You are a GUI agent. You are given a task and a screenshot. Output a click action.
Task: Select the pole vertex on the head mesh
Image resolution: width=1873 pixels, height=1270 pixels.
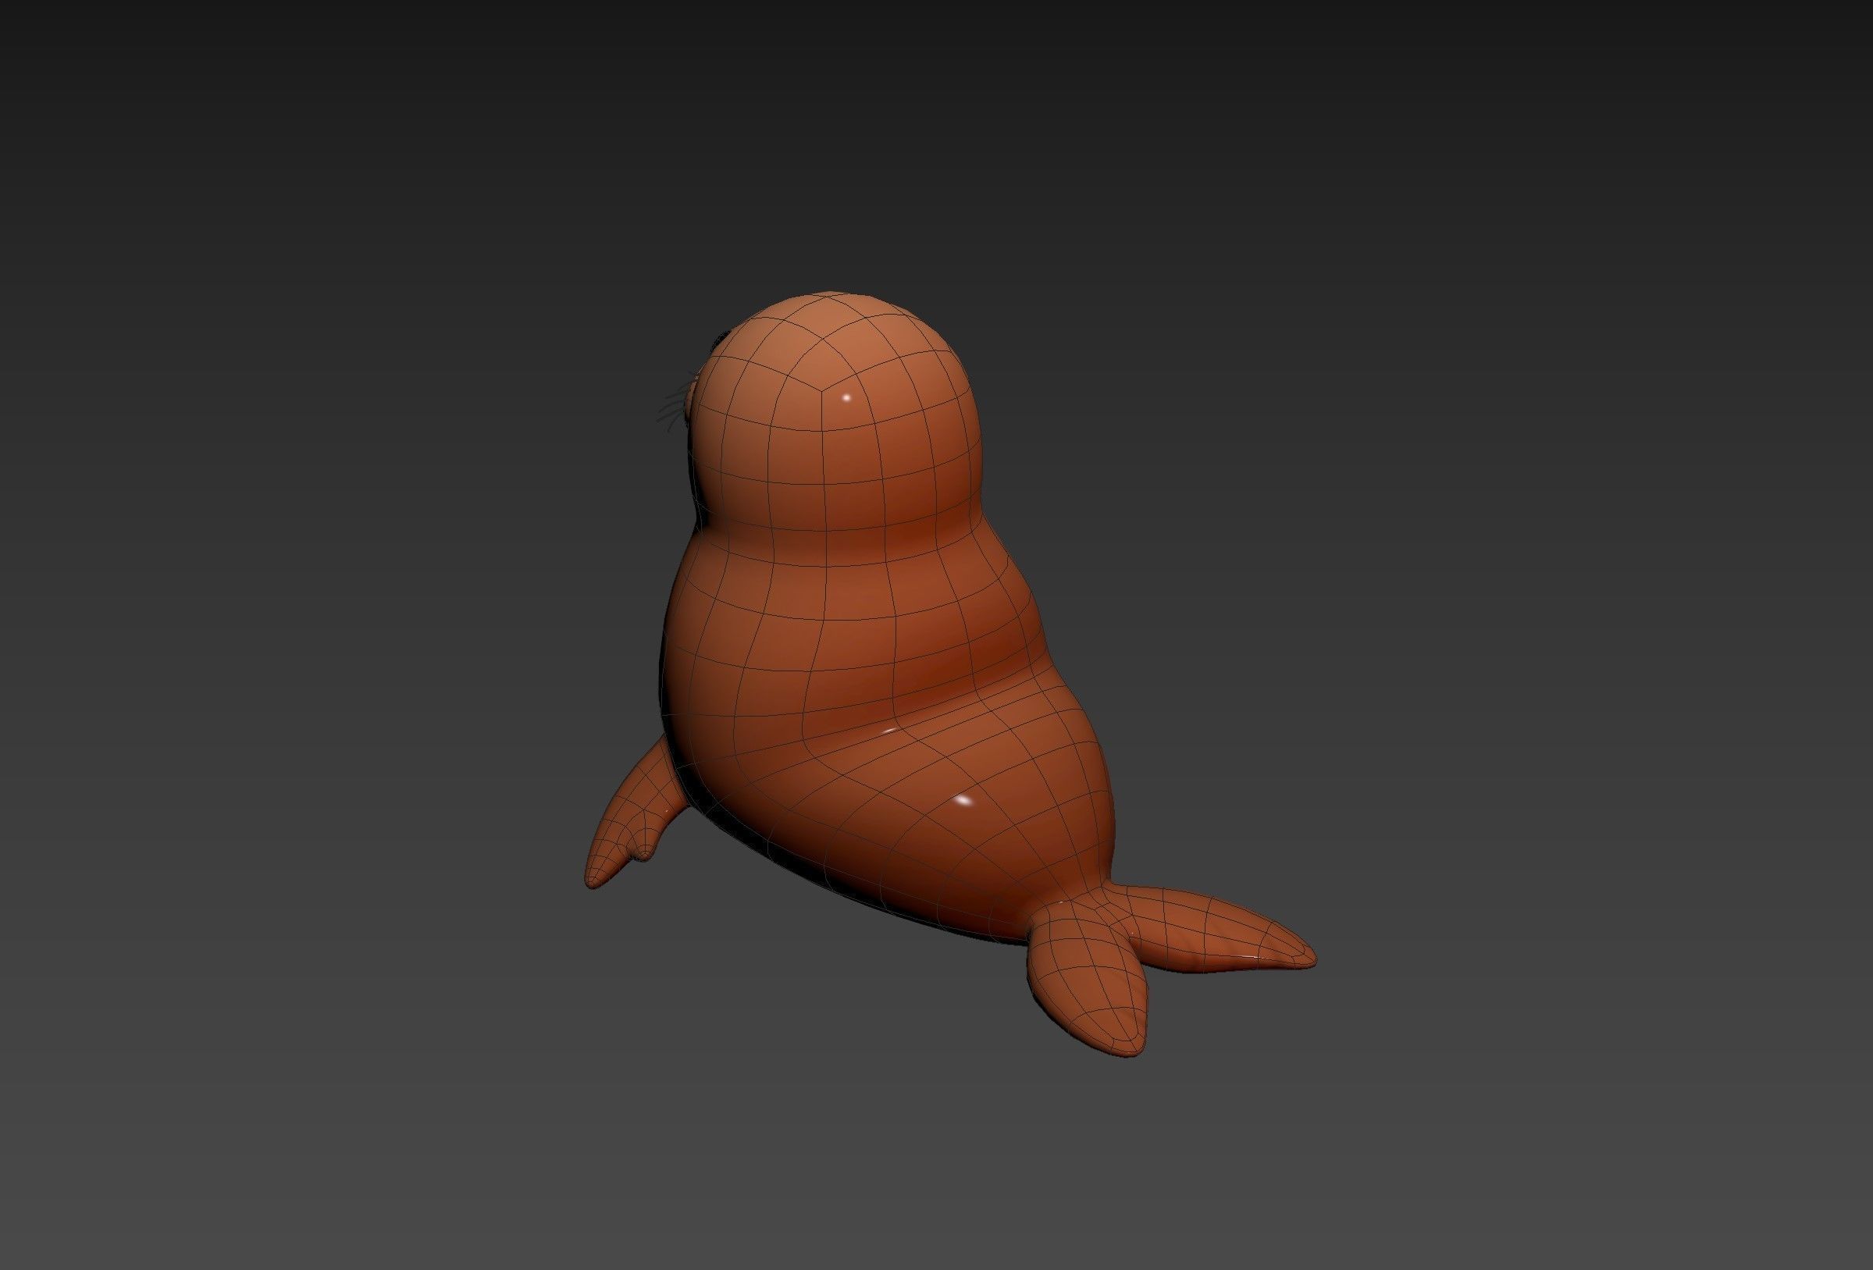click(821, 390)
